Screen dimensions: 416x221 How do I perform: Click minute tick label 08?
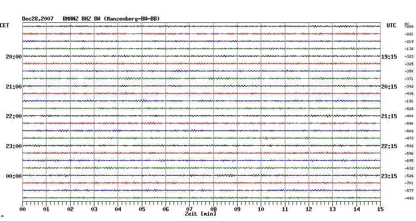tap(213, 209)
